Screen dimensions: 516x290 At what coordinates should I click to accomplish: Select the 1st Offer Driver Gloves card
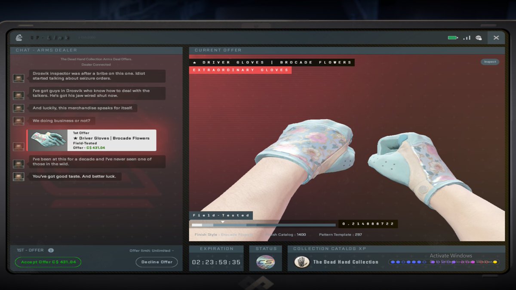point(92,140)
